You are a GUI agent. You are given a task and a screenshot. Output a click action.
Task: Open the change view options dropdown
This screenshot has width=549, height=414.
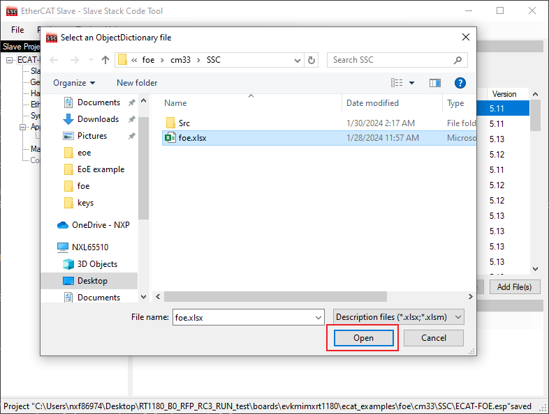pos(411,83)
